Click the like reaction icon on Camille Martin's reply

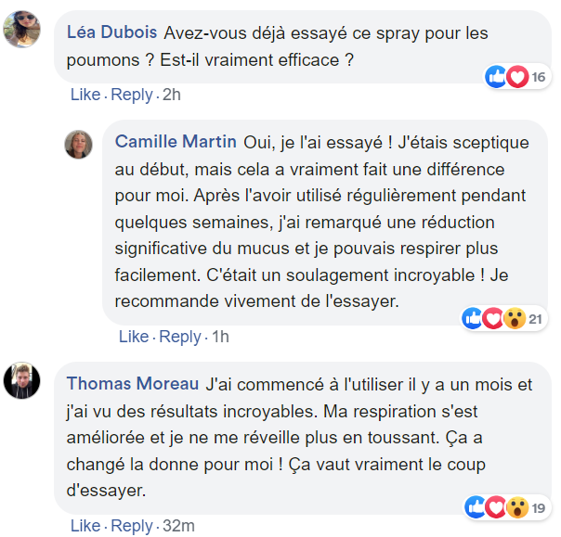tap(474, 319)
